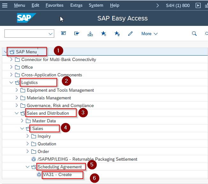This screenshot has height=184, width=208.
Task: Open the More toolbar dropdown
Action: click(150, 34)
